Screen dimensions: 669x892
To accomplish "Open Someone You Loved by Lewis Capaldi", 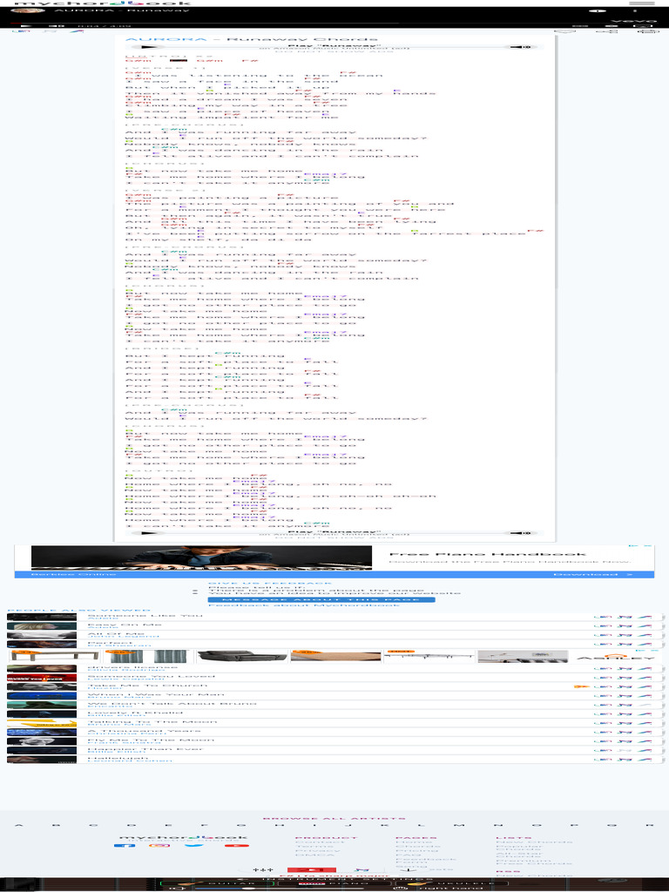I will 151,676.
